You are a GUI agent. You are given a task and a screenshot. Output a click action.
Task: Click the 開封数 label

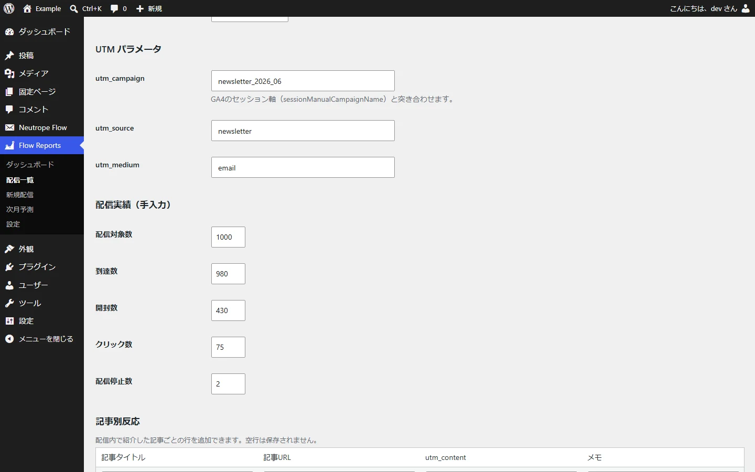[106, 308]
